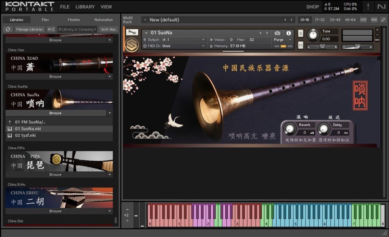Select the Libraries tab
The width and height of the screenshot is (389, 237).
pyautogui.click(x=17, y=20)
